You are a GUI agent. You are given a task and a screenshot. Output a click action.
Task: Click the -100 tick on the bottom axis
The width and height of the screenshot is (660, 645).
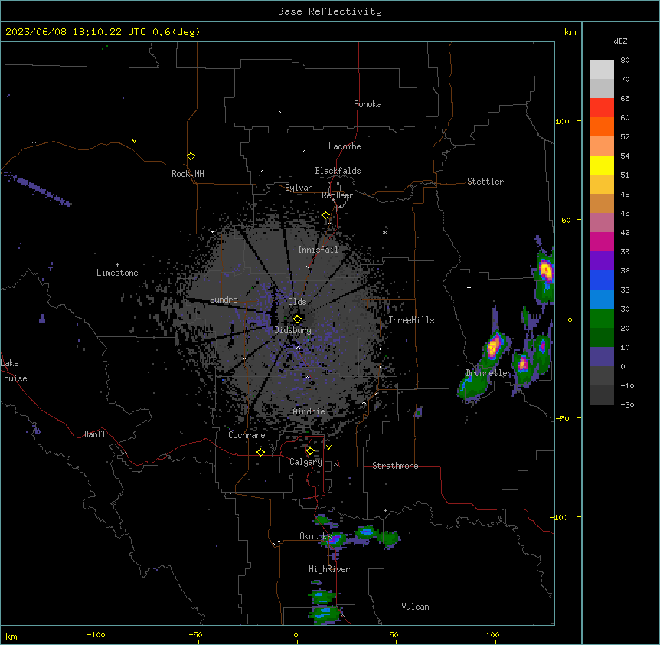coord(96,634)
